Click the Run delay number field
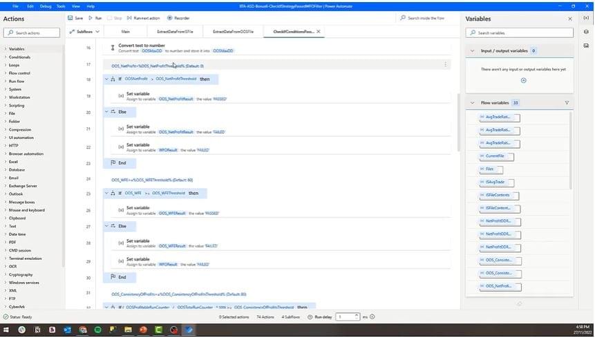 click(346, 317)
